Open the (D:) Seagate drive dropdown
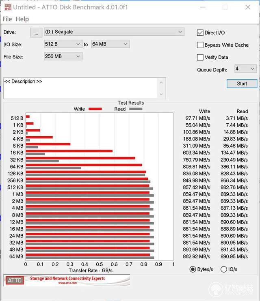The width and height of the screenshot is (260, 301). pos(114,32)
